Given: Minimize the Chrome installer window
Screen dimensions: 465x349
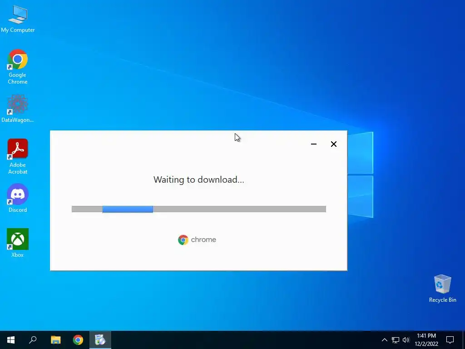Looking at the screenshot, I should 314,144.
